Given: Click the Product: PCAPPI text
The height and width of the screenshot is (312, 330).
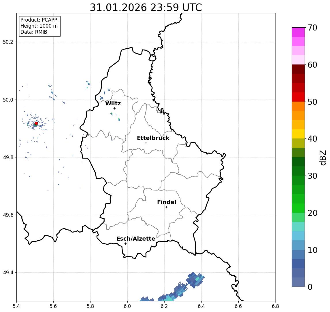Looking at the screenshot, I should [x=39, y=20].
